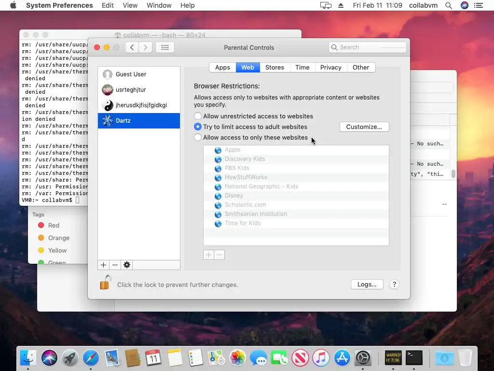The width and height of the screenshot is (494, 371).
Task: Open the Logs... button
Action: [x=367, y=285]
